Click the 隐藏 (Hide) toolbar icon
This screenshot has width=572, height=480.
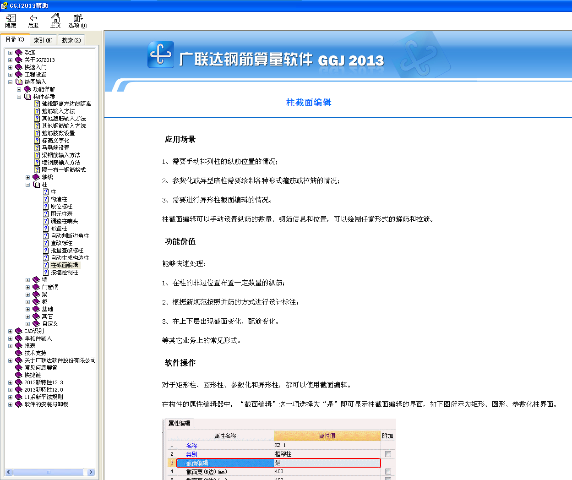pos(11,21)
